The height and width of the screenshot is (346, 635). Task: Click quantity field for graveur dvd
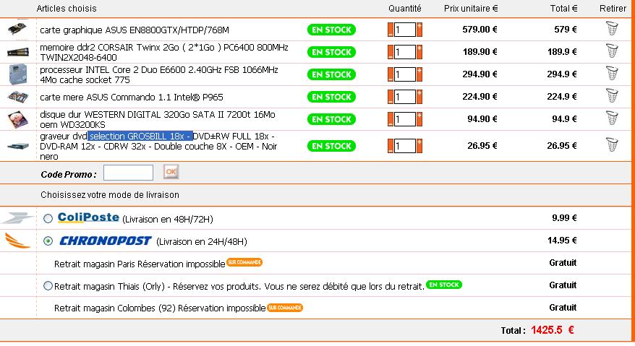click(x=405, y=146)
